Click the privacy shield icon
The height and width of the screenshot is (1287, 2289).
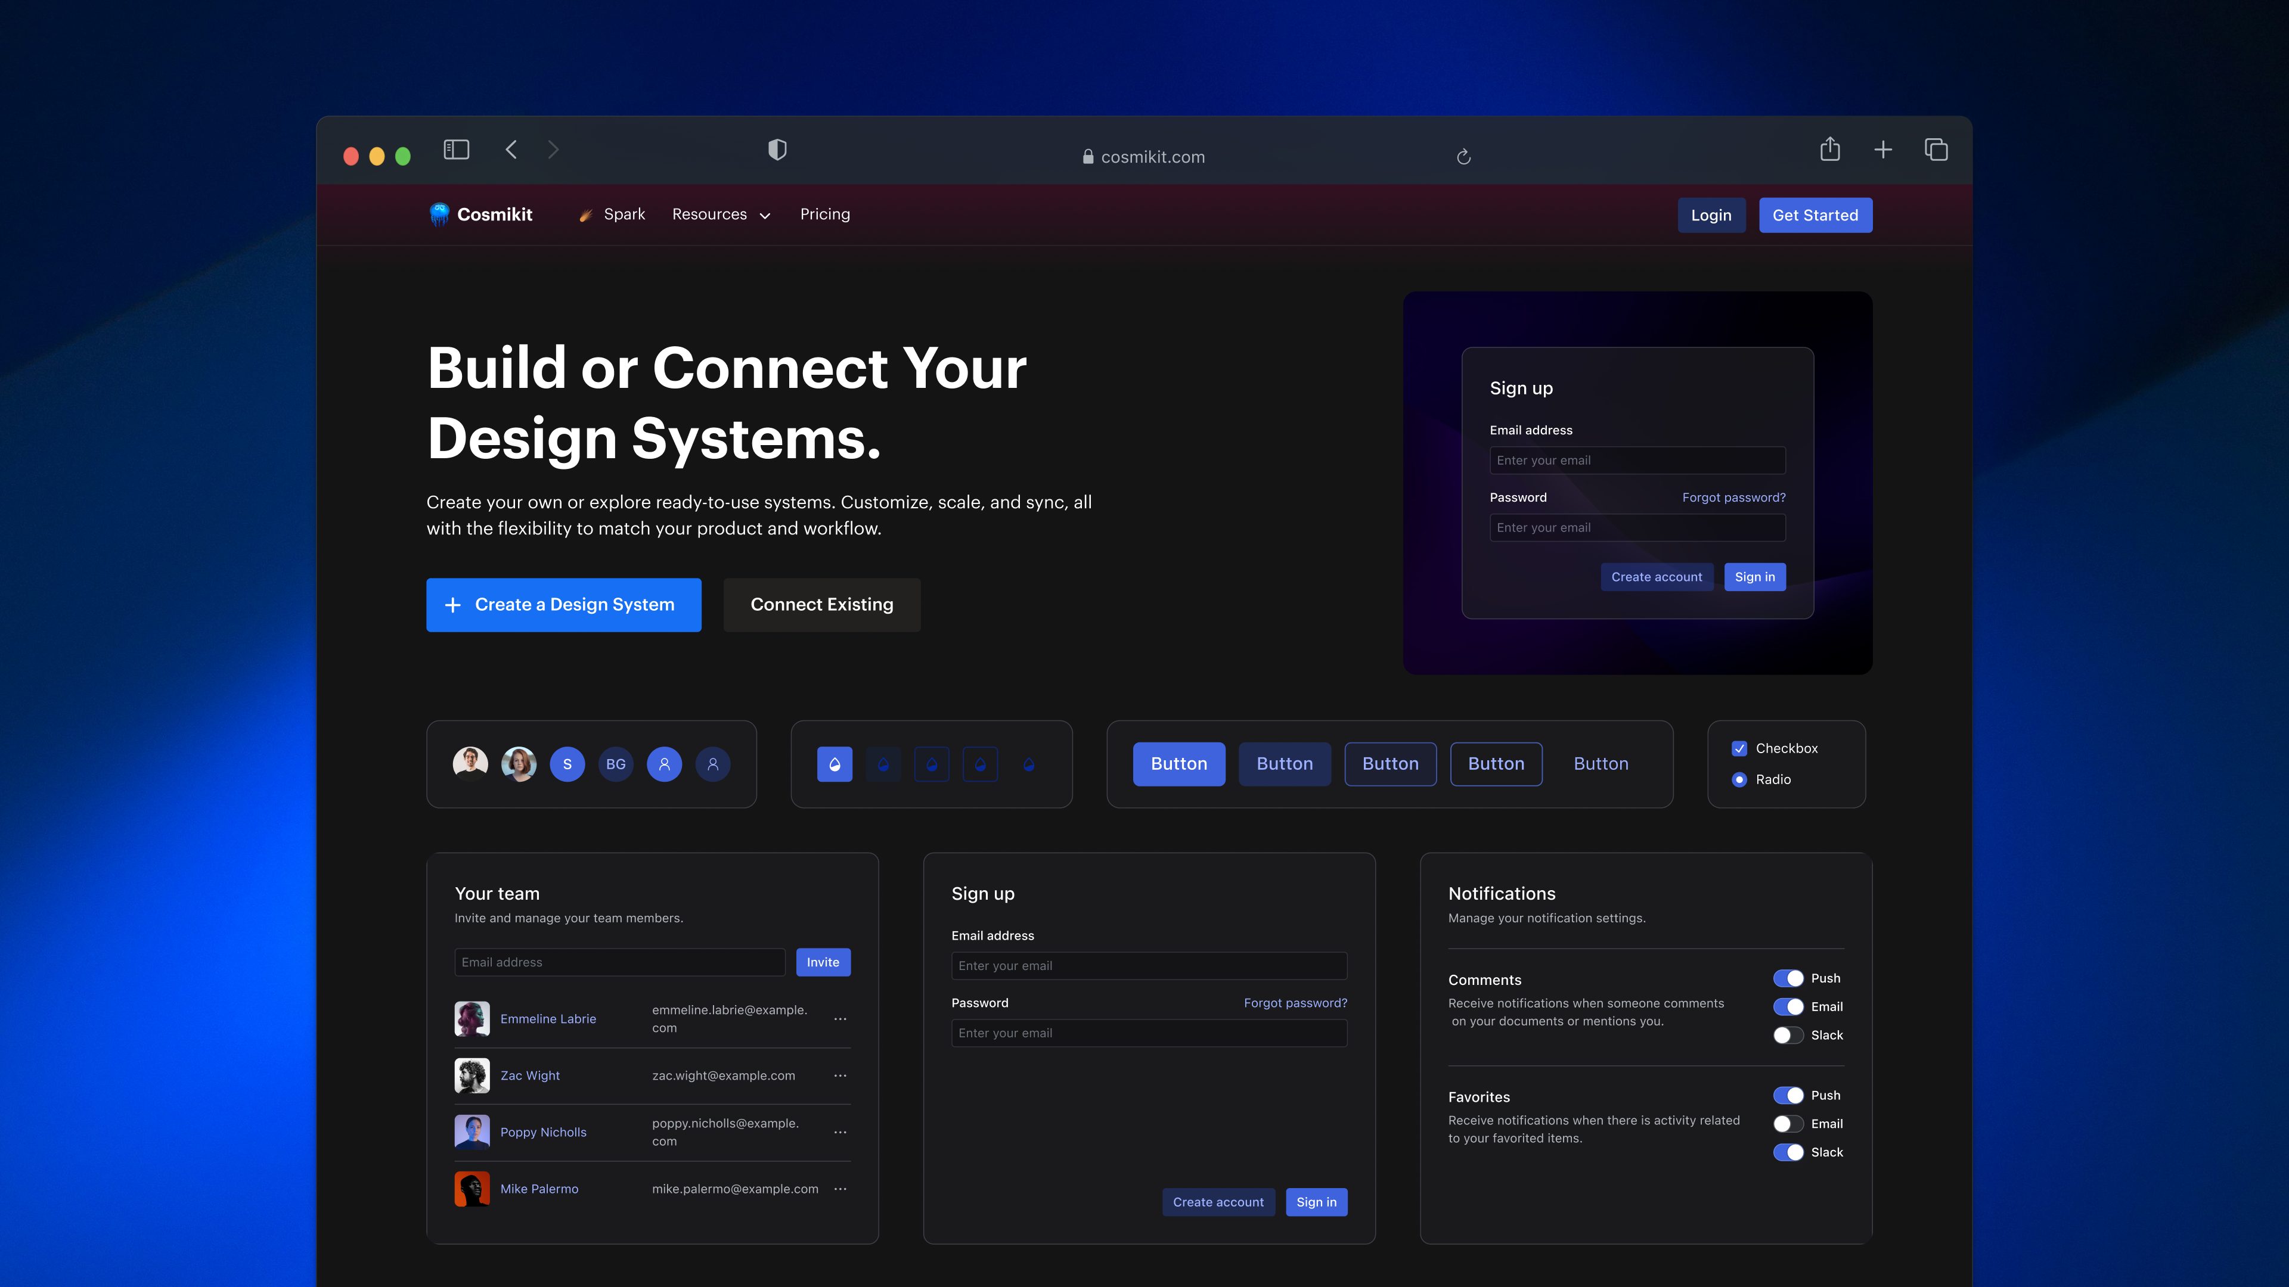tap(777, 149)
